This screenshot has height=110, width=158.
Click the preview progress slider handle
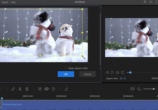(130, 72)
